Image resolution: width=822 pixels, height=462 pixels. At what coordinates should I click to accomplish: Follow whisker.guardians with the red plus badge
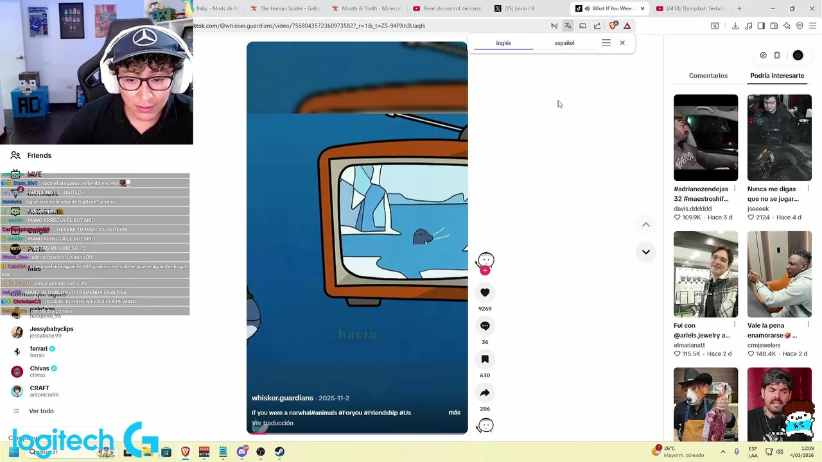point(485,271)
